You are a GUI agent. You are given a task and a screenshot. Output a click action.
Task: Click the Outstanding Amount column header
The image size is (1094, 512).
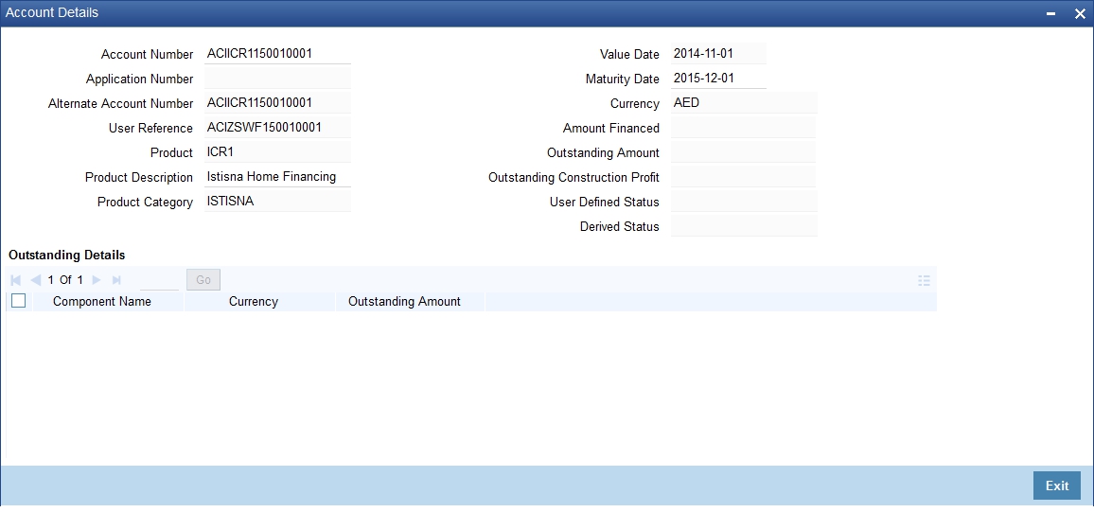point(404,301)
